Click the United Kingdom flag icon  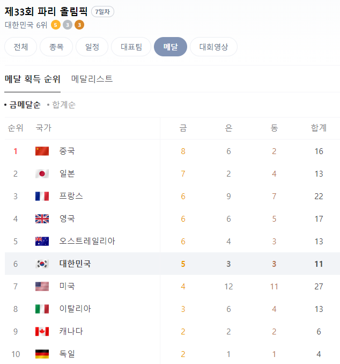pos(42,219)
